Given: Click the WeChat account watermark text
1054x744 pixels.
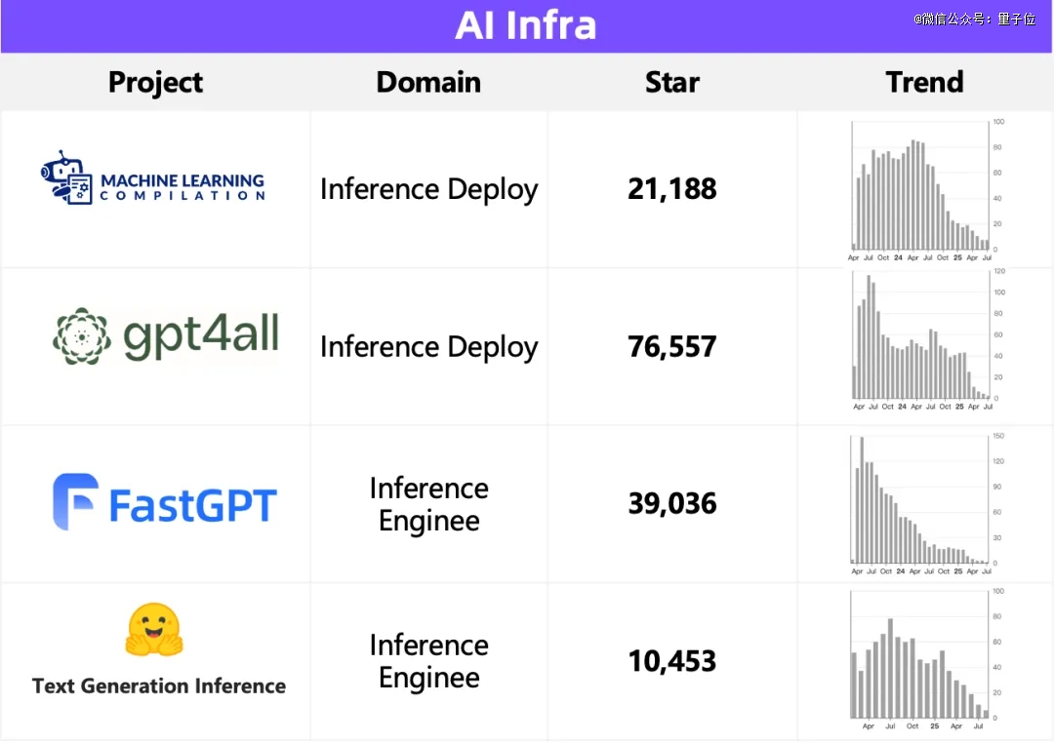Looking at the screenshot, I should [974, 19].
